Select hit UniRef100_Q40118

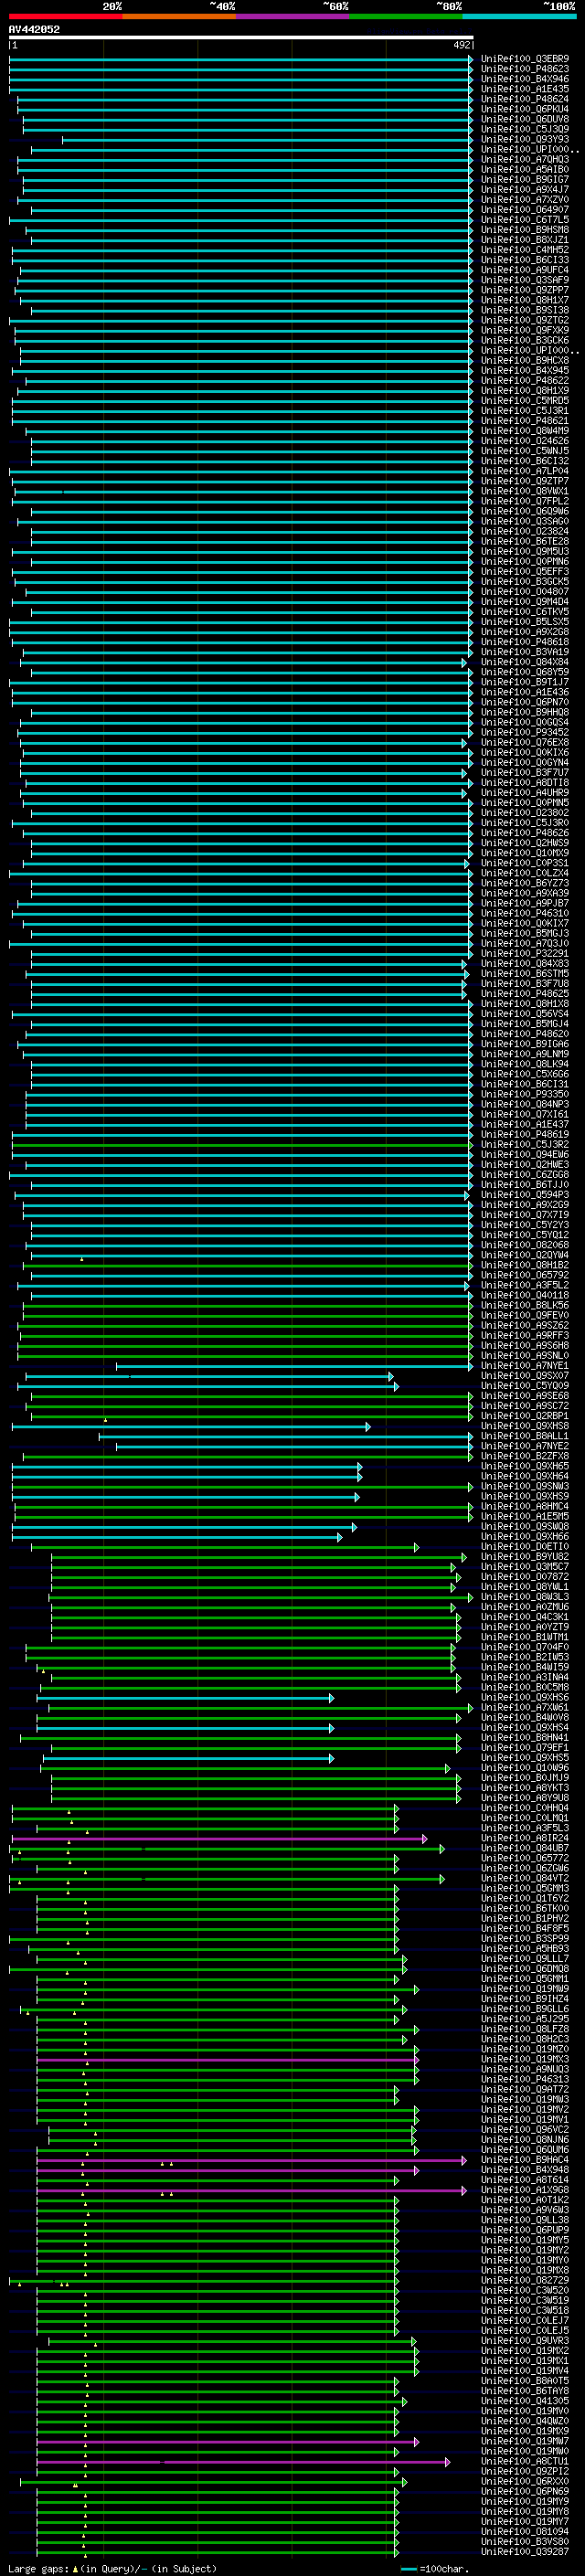pos(525,1296)
